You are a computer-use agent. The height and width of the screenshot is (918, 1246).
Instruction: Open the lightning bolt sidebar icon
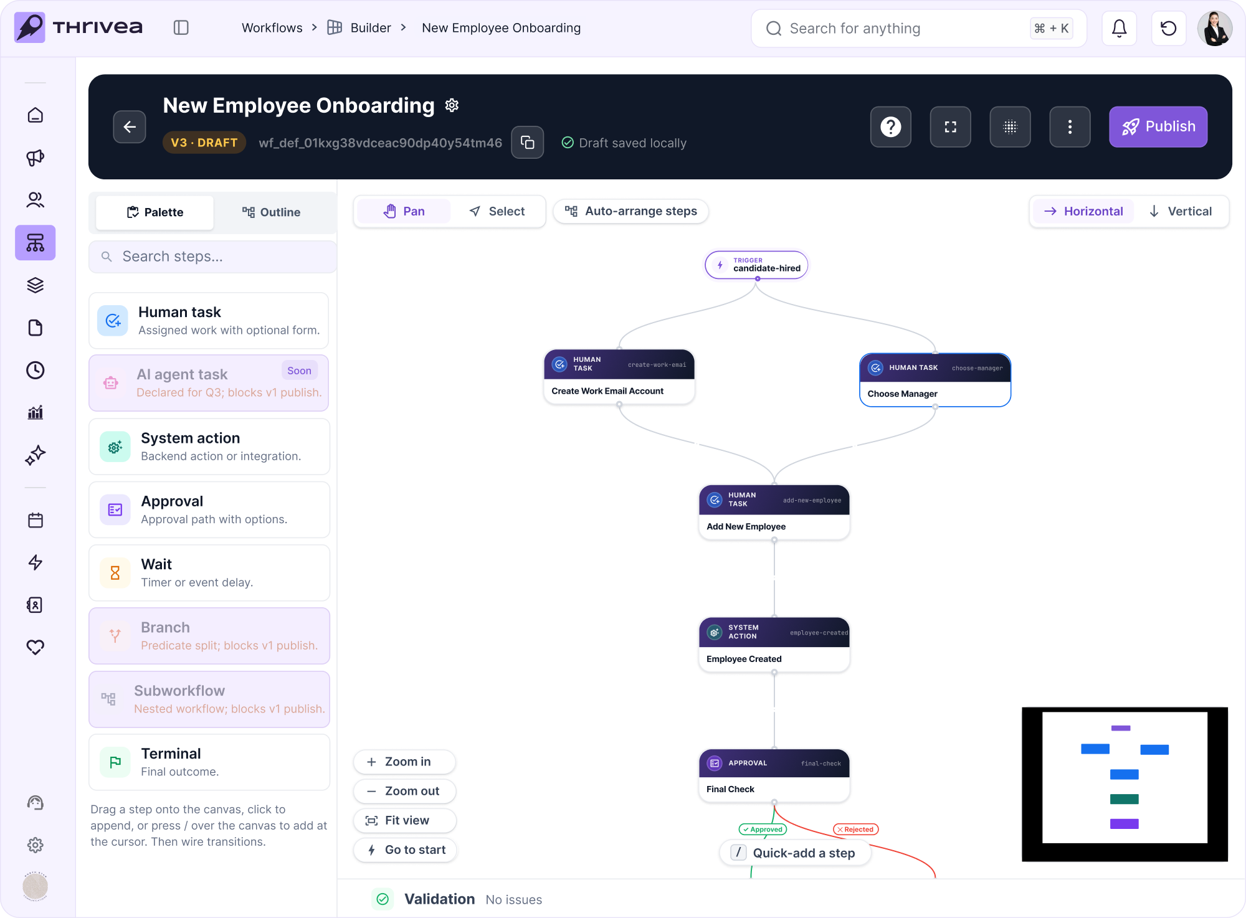coord(36,562)
